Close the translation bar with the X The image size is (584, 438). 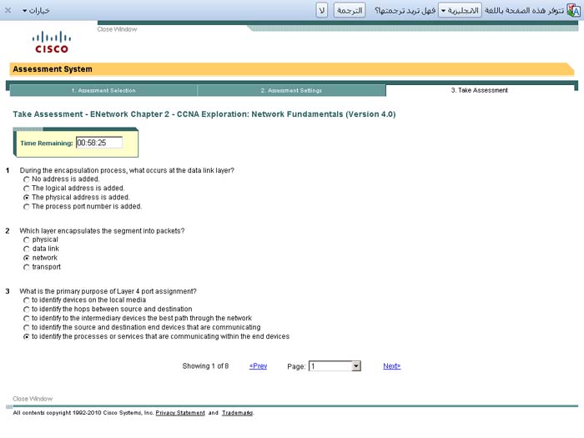click(8, 10)
